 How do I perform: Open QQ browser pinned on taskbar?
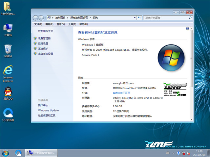pyautogui.click(x=18, y=153)
